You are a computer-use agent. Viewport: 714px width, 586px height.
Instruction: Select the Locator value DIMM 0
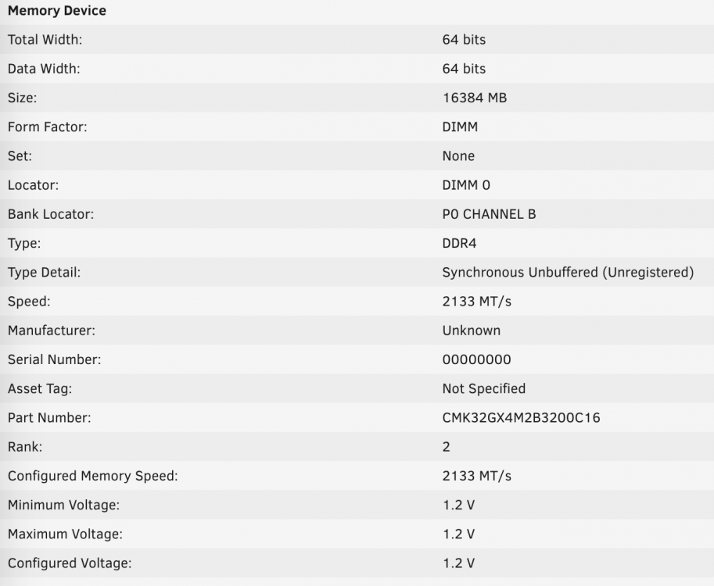466,185
